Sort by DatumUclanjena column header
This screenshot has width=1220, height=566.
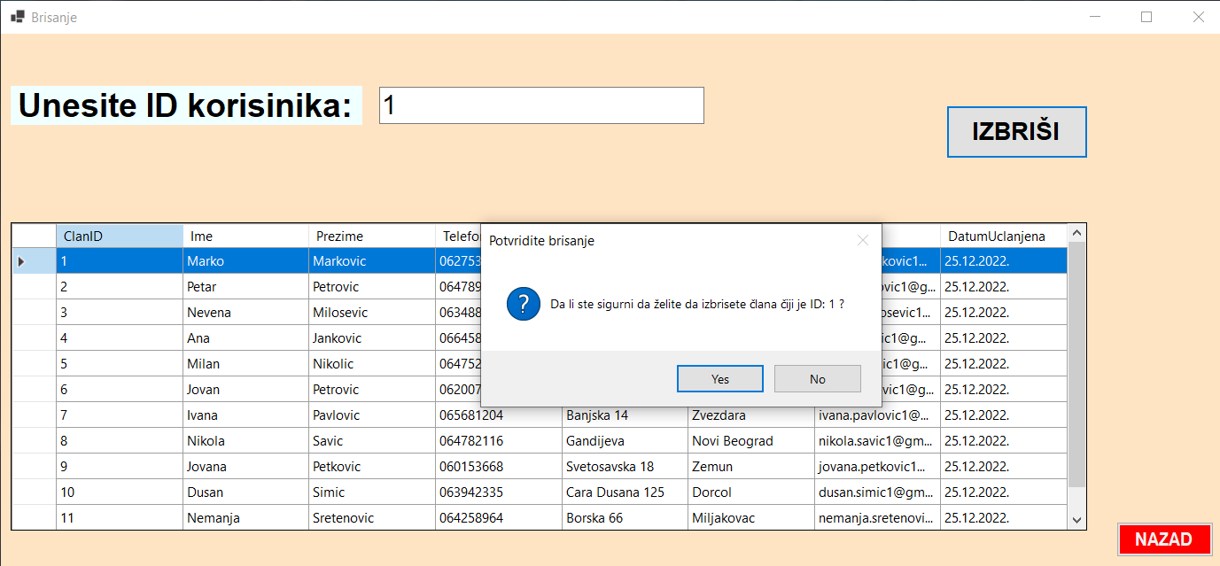point(1004,236)
